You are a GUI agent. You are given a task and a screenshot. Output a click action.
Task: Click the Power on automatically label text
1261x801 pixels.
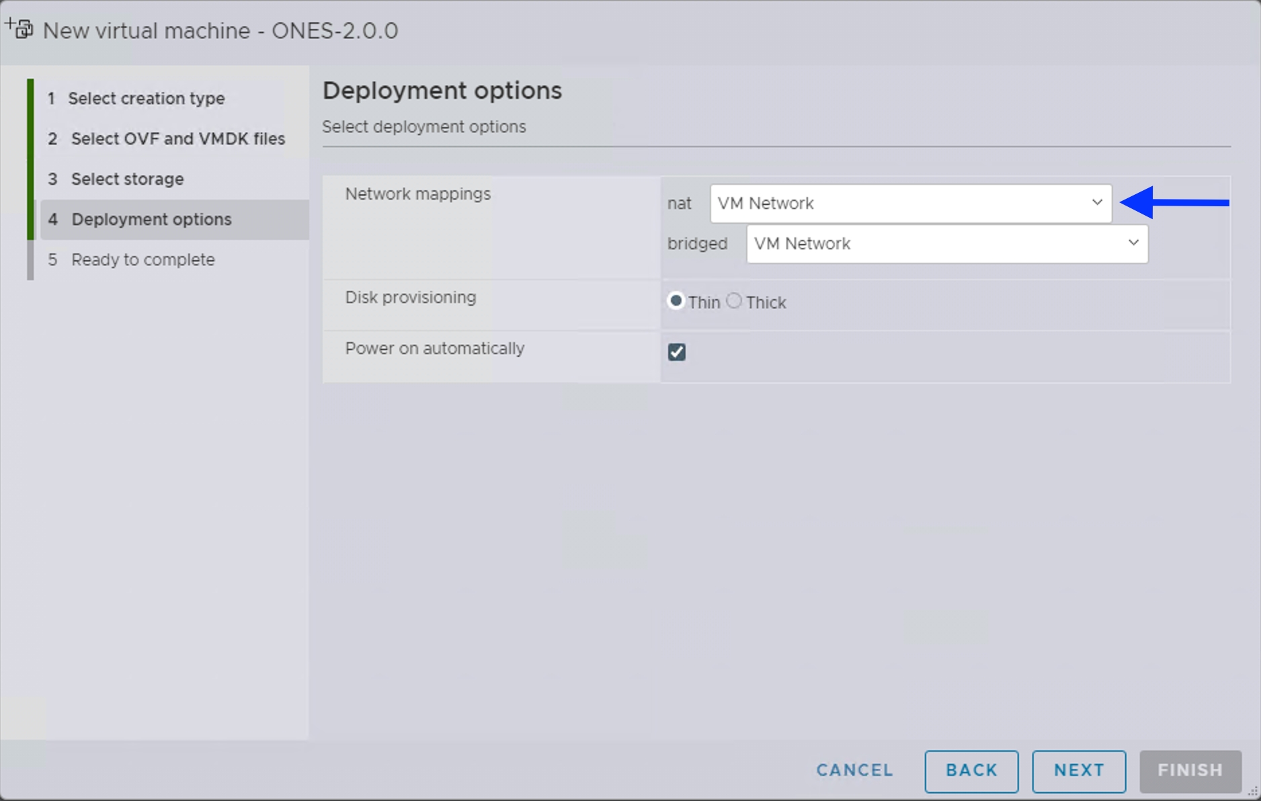click(434, 348)
